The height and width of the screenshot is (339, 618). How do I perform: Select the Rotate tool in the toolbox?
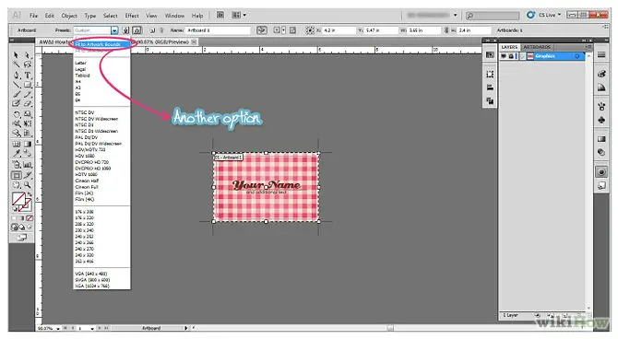tap(17, 114)
